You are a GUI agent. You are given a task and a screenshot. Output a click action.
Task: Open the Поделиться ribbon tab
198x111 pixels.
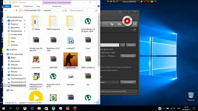28,6
